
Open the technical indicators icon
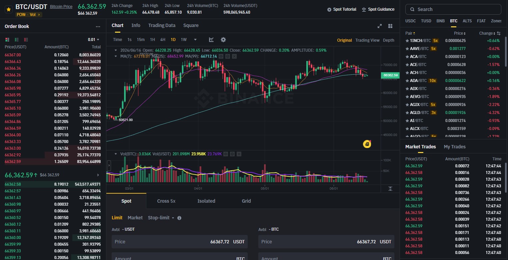tap(211, 40)
